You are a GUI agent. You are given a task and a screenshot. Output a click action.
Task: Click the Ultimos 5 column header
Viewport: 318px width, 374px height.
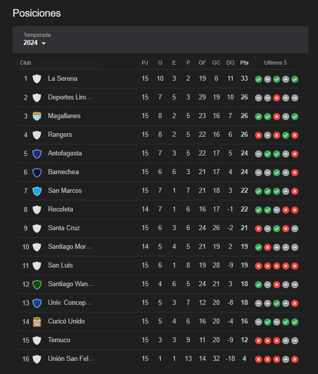tap(275, 63)
